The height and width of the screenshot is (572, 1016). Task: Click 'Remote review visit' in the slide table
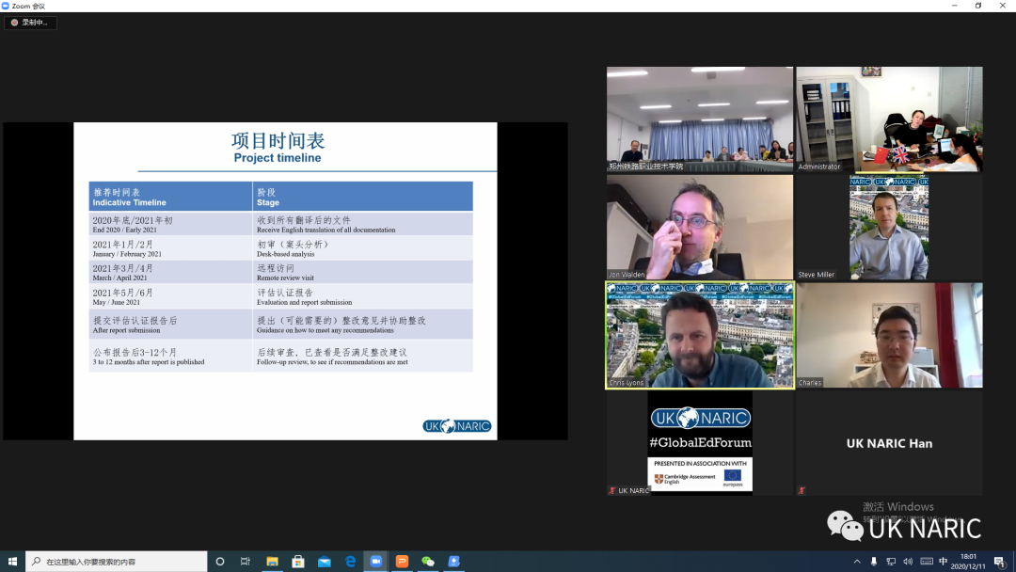pyautogui.click(x=285, y=278)
